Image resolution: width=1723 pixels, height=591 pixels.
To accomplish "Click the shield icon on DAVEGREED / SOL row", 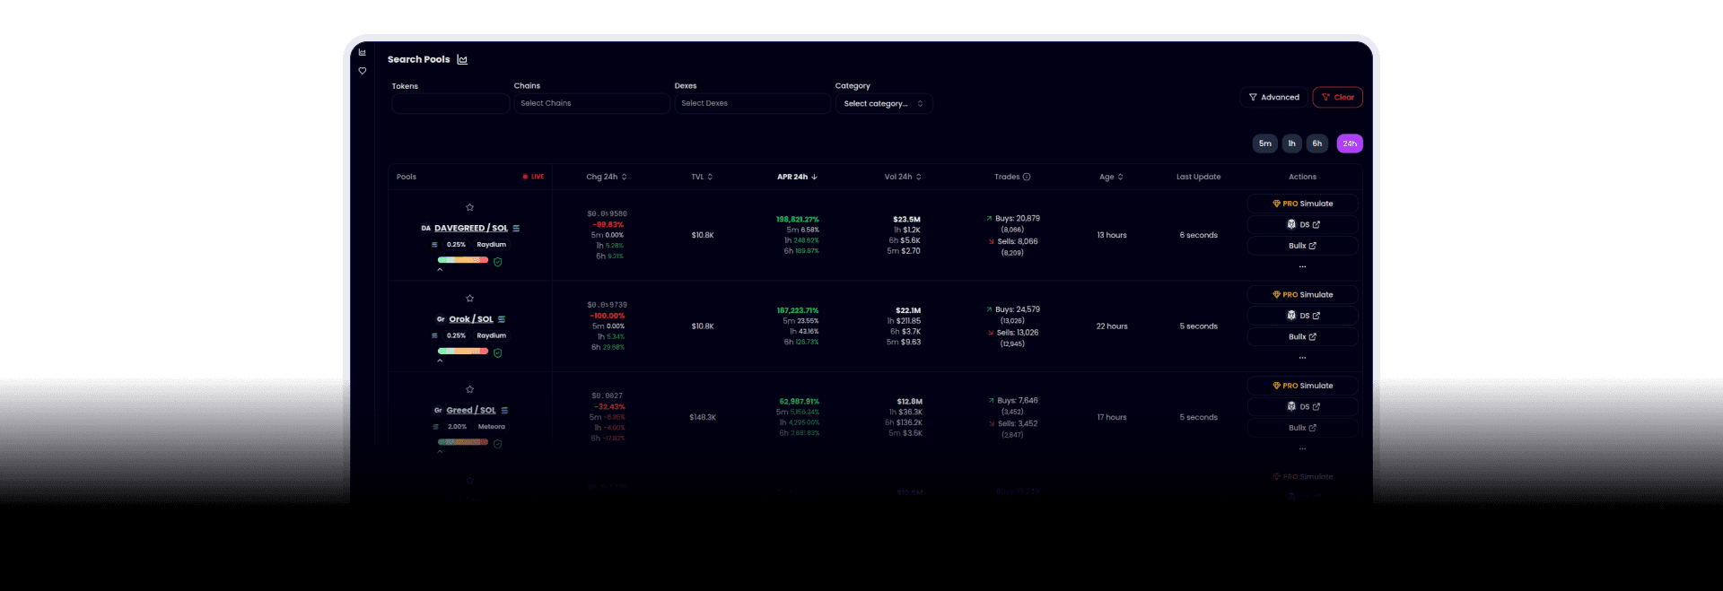I will pos(498,262).
